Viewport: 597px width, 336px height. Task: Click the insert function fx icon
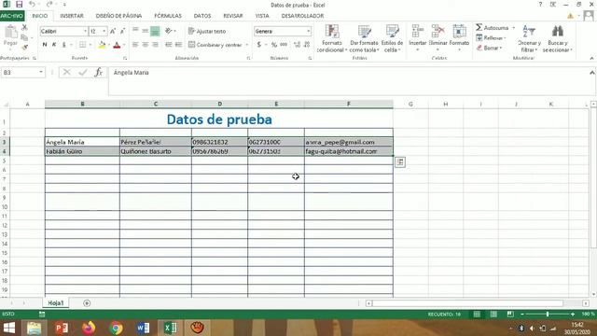(98, 73)
